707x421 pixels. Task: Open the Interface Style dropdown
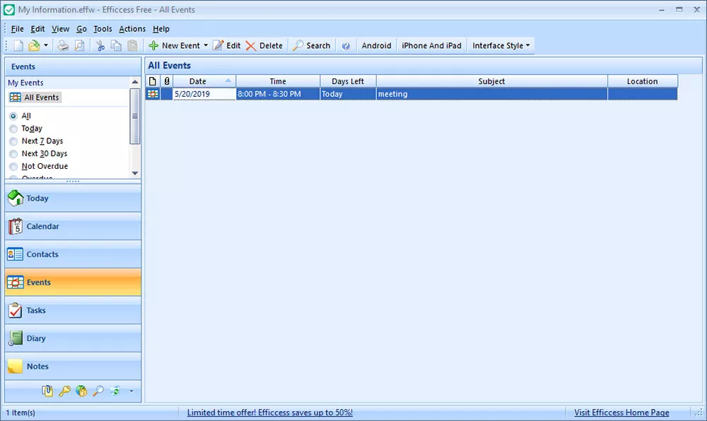click(501, 45)
